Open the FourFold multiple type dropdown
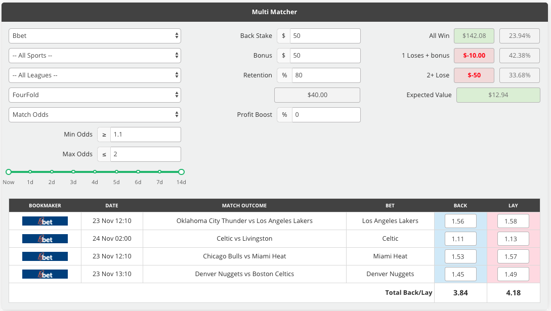 coord(95,95)
